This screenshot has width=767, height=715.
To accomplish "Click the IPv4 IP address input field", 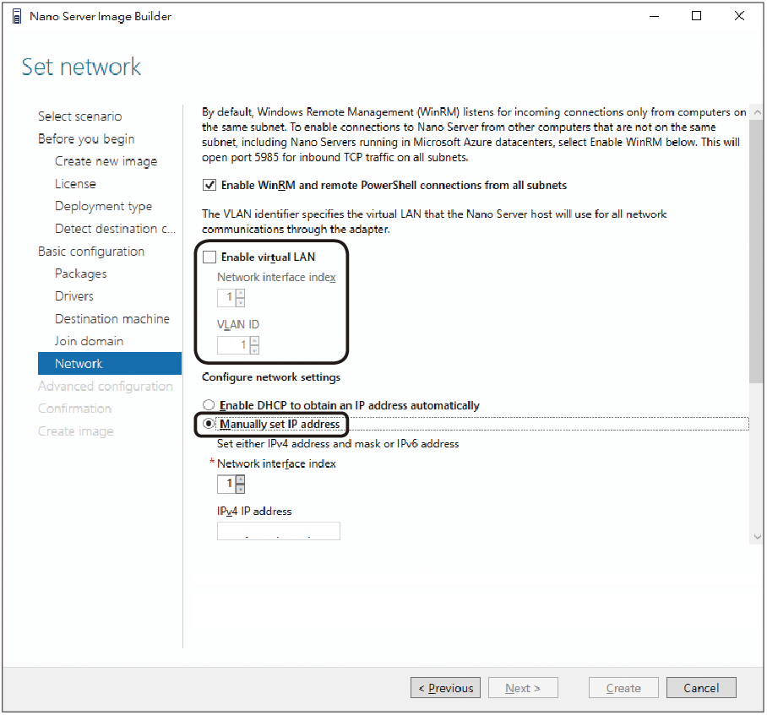I will pos(278,531).
